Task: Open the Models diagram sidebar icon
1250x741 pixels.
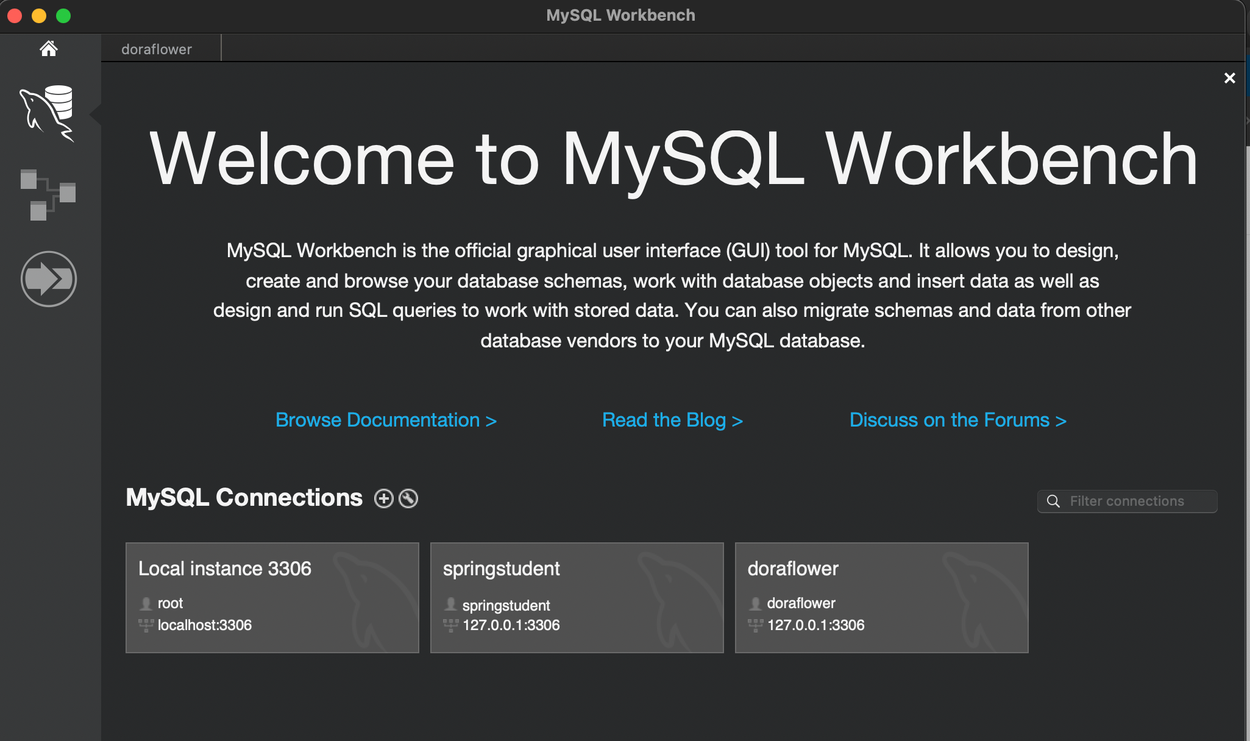Action: point(48,194)
